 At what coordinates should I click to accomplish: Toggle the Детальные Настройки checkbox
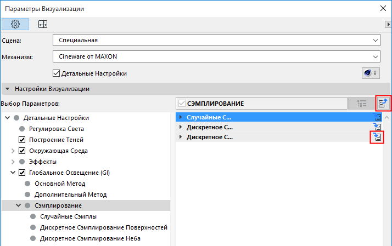56,73
